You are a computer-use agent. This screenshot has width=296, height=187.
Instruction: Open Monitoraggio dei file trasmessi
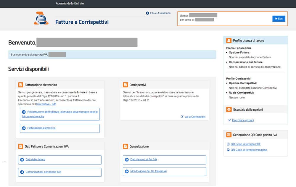pos(148,171)
